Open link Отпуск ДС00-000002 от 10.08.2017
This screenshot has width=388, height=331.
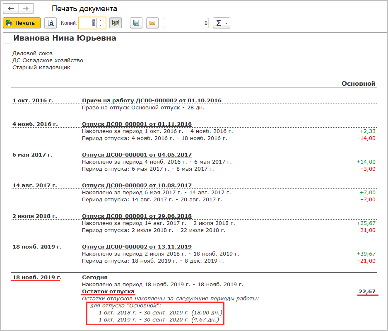point(137,186)
